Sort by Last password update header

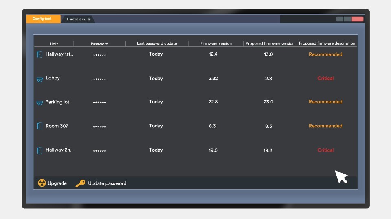157,43
